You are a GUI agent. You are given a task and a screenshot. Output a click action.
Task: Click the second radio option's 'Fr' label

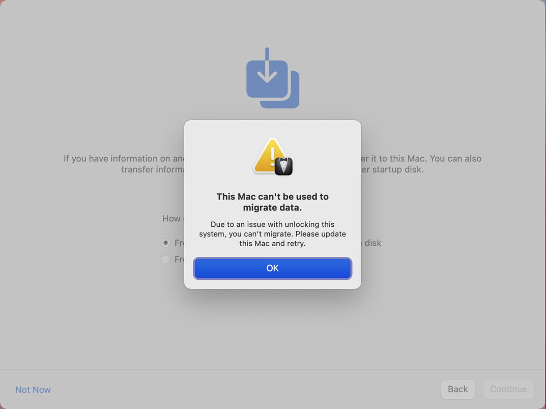tap(179, 259)
